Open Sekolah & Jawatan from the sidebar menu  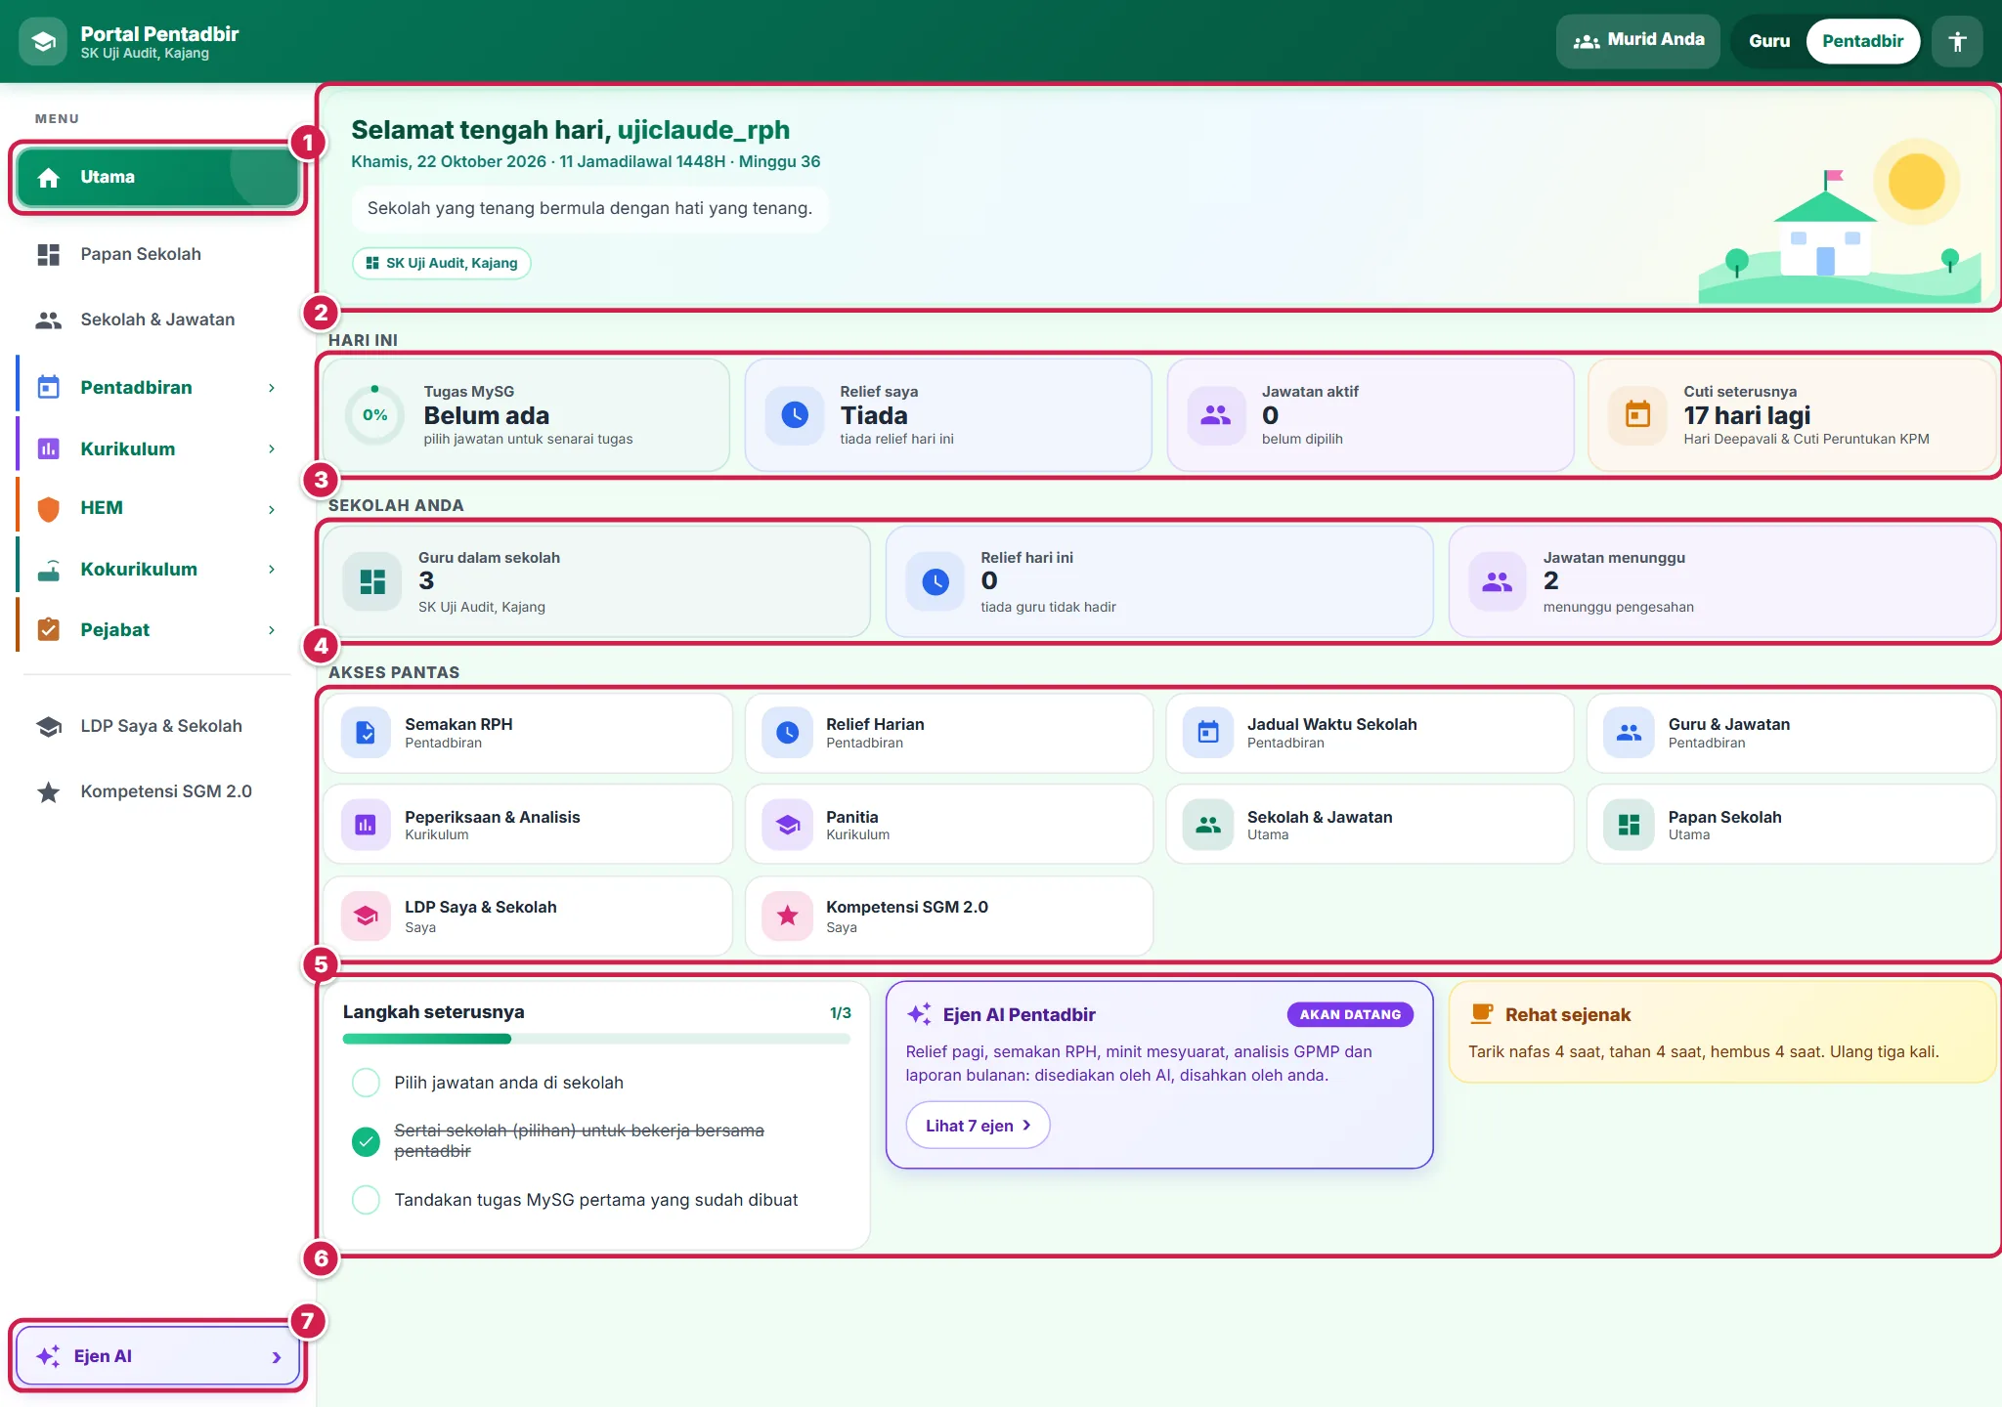pyautogui.click(x=157, y=320)
